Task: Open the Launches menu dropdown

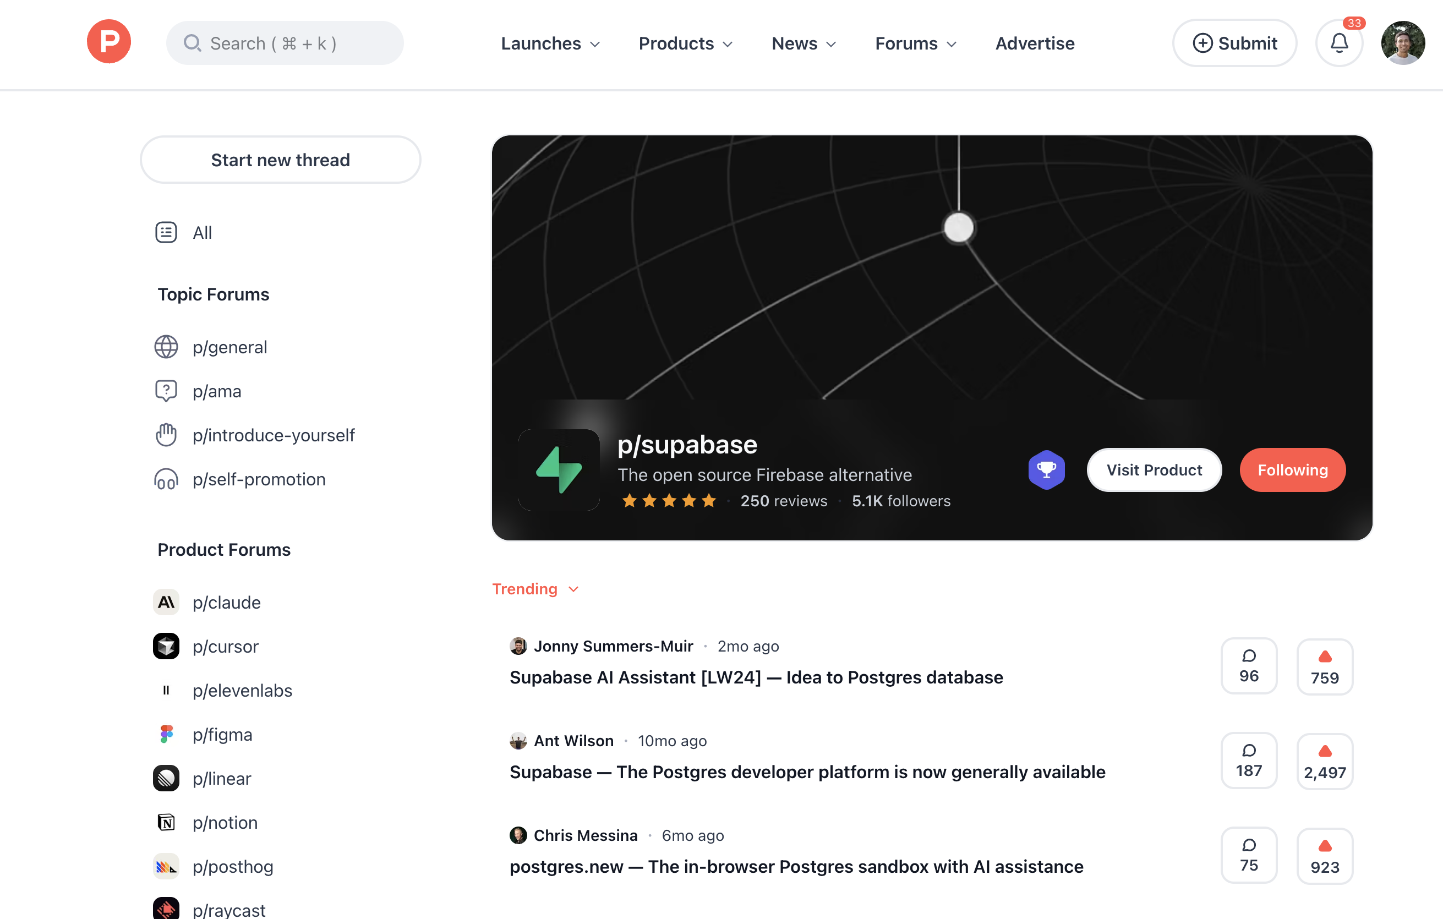Action: (550, 43)
